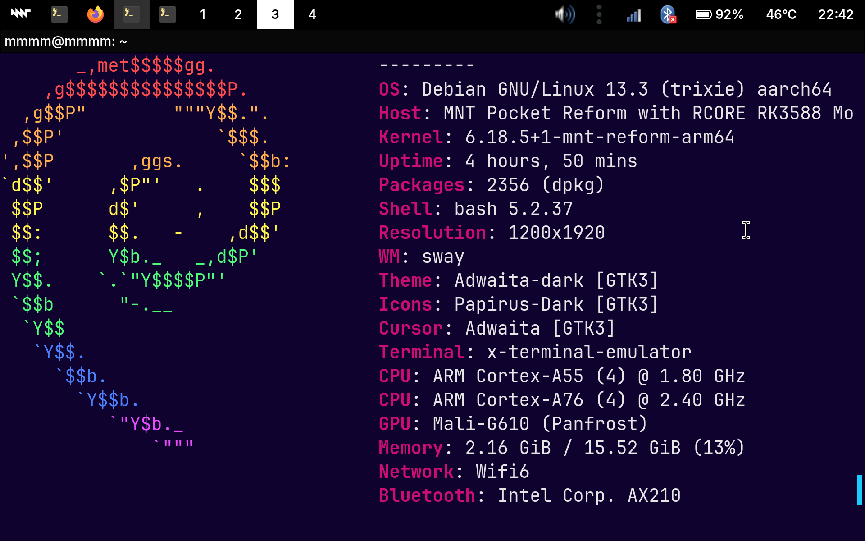Click the MNT logo launcher icon
Viewport: 865px width, 541px height.
pos(20,14)
